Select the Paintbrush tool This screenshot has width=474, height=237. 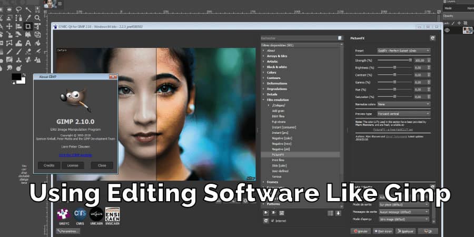(x=19, y=52)
